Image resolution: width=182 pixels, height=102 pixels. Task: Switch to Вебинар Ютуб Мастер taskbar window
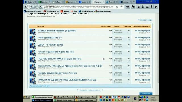point(64,97)
